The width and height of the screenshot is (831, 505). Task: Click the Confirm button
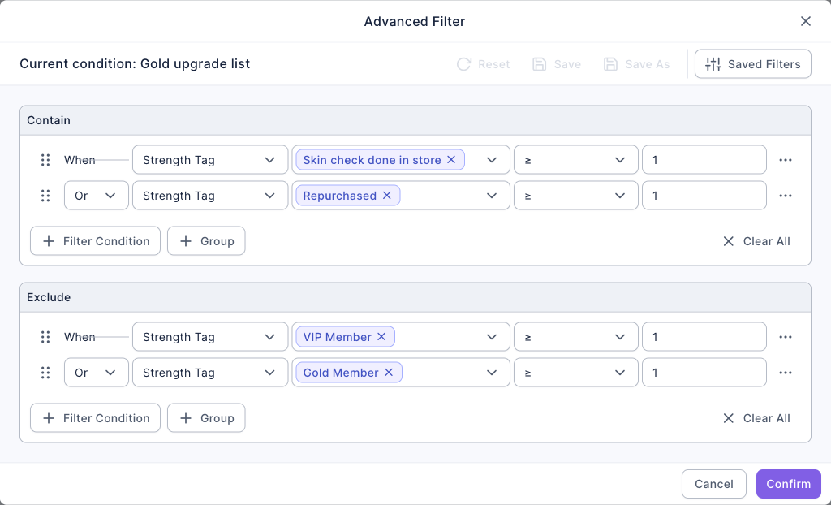789,484
